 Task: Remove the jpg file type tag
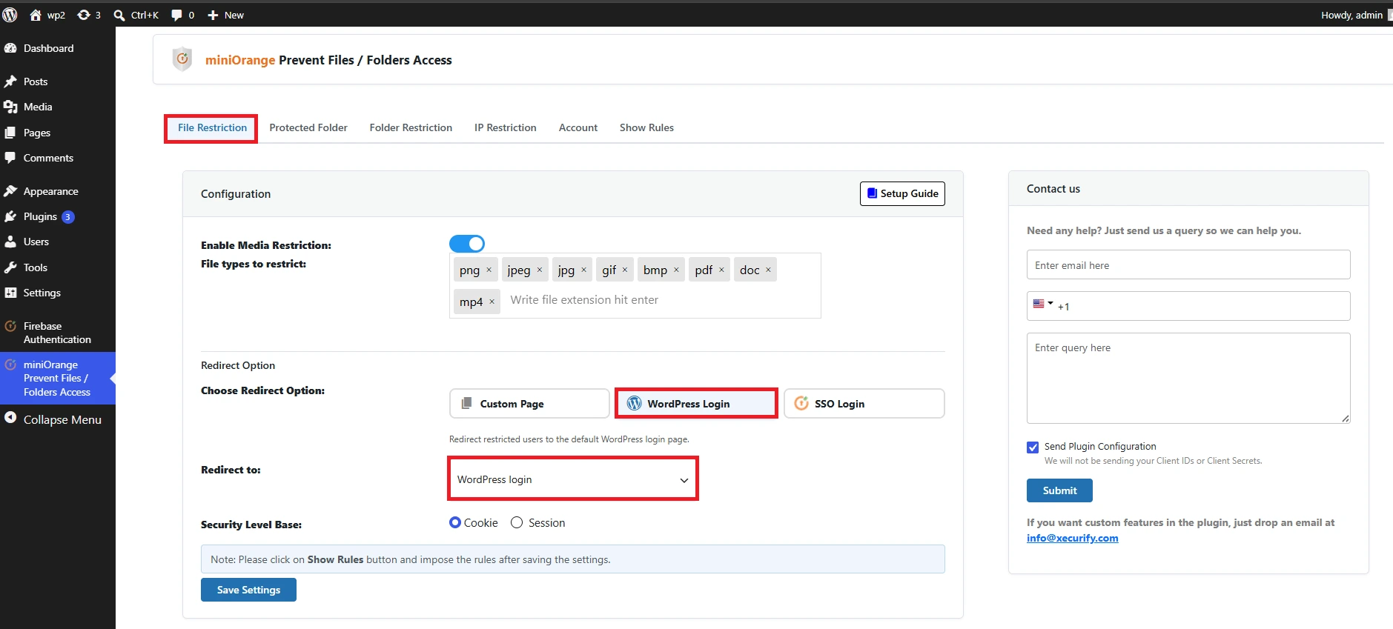pyautogui.click(x=583, y=270)
